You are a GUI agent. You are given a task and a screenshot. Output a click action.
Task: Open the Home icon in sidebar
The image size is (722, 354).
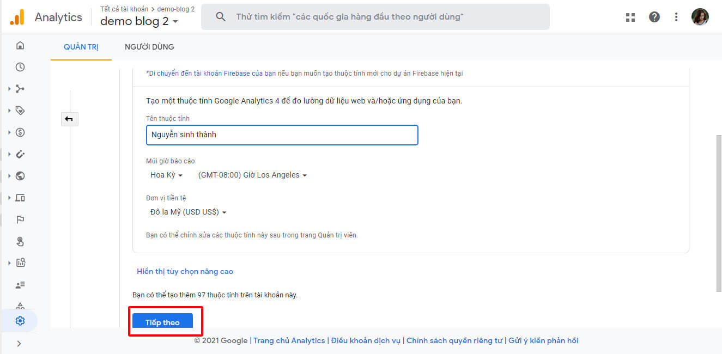[20, 45]
